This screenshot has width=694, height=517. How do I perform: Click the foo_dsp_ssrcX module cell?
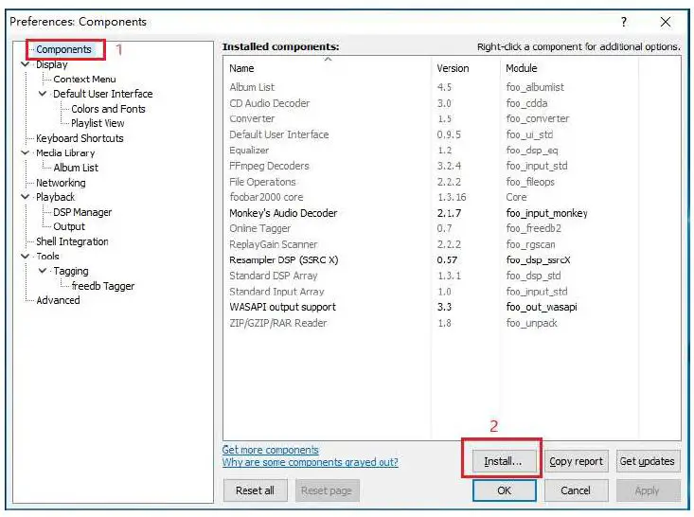click(x=538, y=259)
